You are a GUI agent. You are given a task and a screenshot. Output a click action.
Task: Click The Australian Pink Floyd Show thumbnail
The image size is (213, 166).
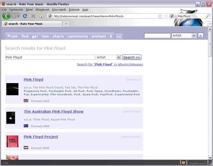point(11,118)
